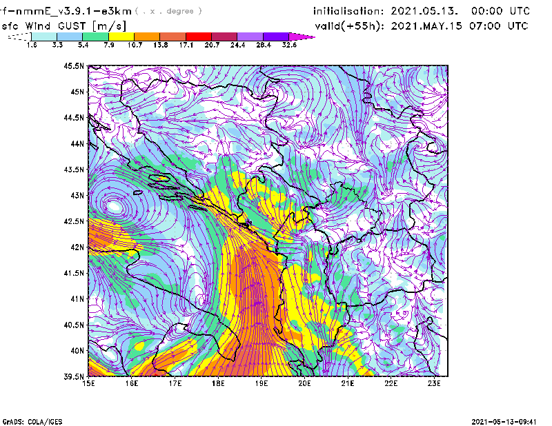Click the legend value 7.9
This screenshot has width=552, height=426.
(x=109, y=45)
